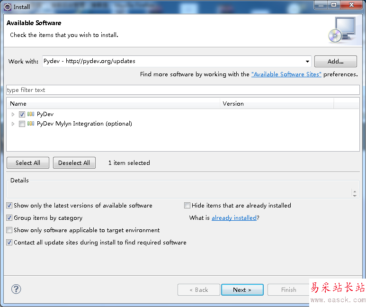Screen dimensions: 366x307
Task: Click the Version column header
Action: tap(277, 103)
